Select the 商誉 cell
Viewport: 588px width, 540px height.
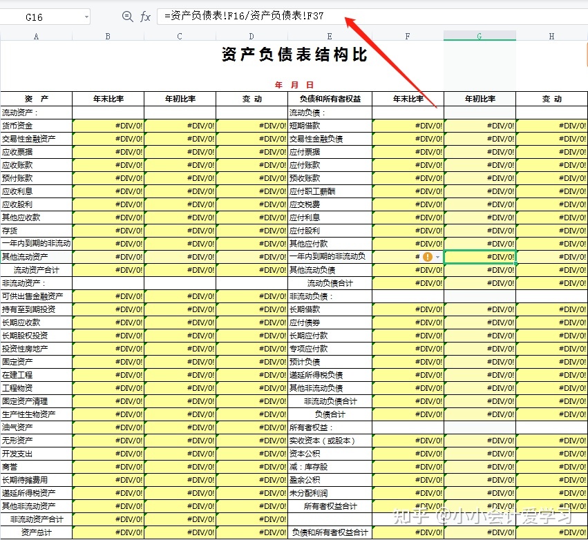[x=36, y=467]
